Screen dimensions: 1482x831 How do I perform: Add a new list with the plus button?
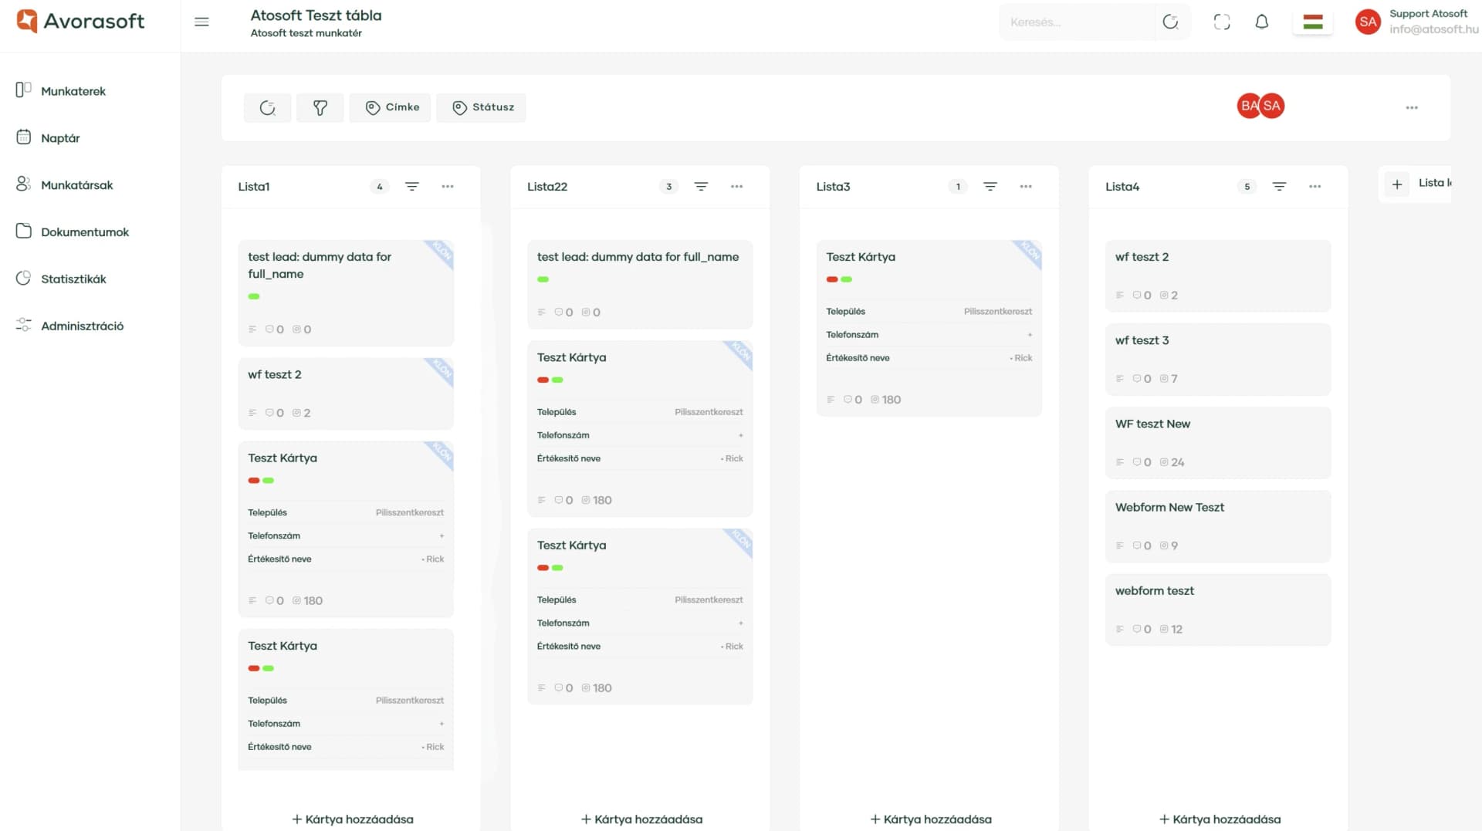(1397, 184)
